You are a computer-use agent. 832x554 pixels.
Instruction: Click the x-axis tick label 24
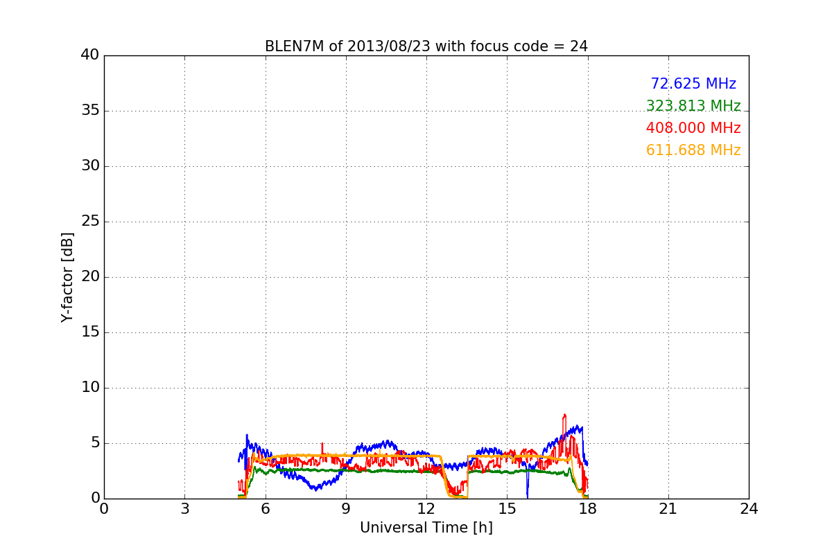coord(749,509)
